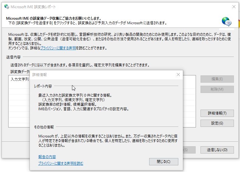
Task: Click the （入力文字列、候補文字列、確定文字列） line
Action: point(73,100)
